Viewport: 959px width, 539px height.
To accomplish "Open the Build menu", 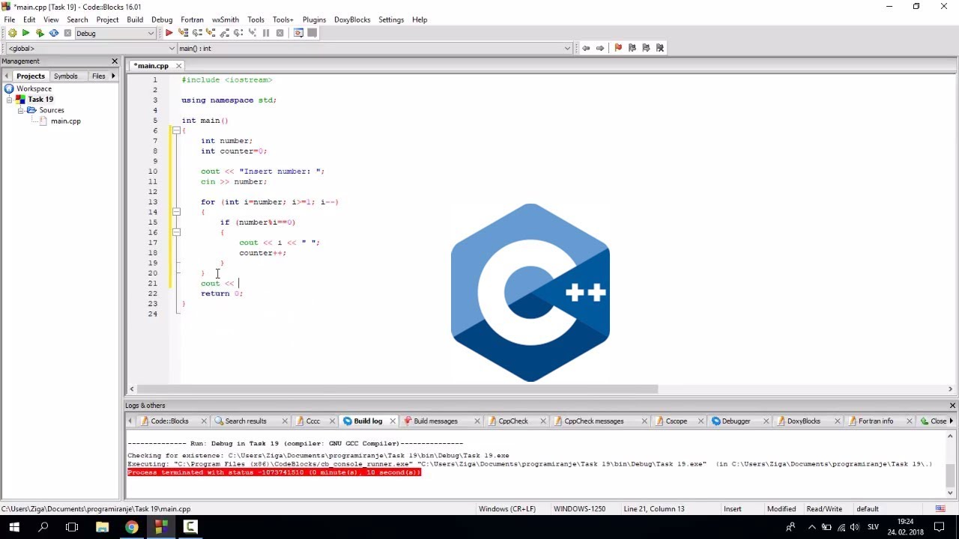I will click(x=135, y=19).
